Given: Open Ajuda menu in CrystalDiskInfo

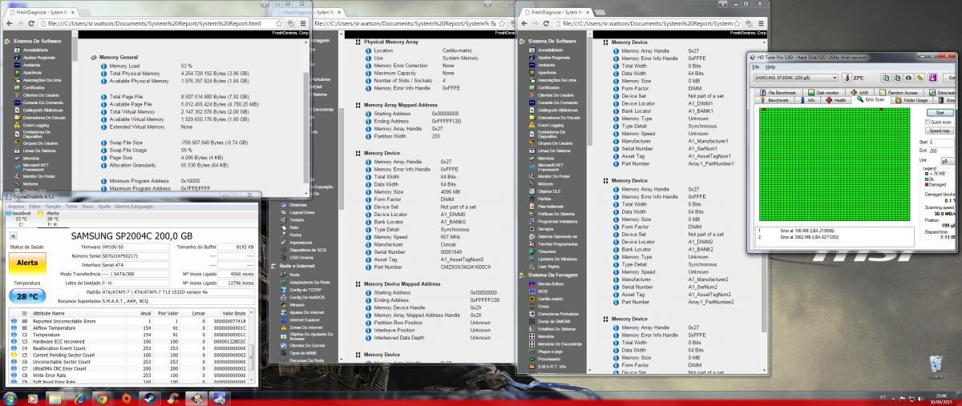Looking at the screenshot, I should [x=104, y=206].
